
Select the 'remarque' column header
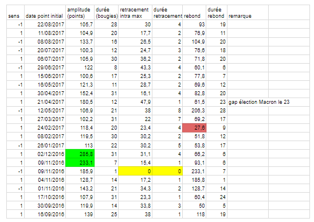click(x=248, y=13)
